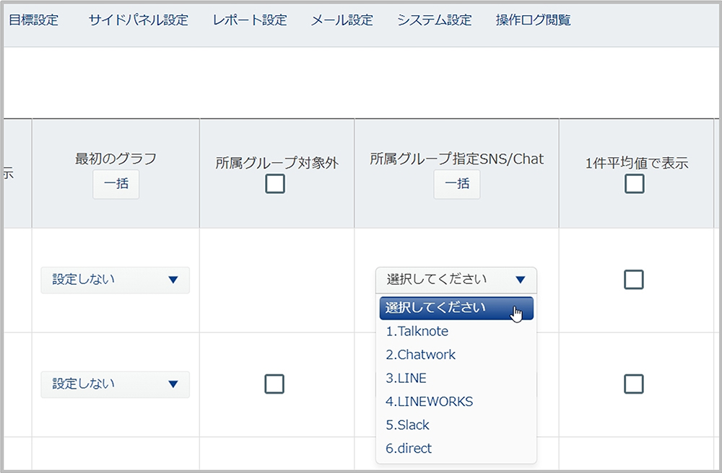Expand second row 設定しない dropdown

(x=115, y=384)
